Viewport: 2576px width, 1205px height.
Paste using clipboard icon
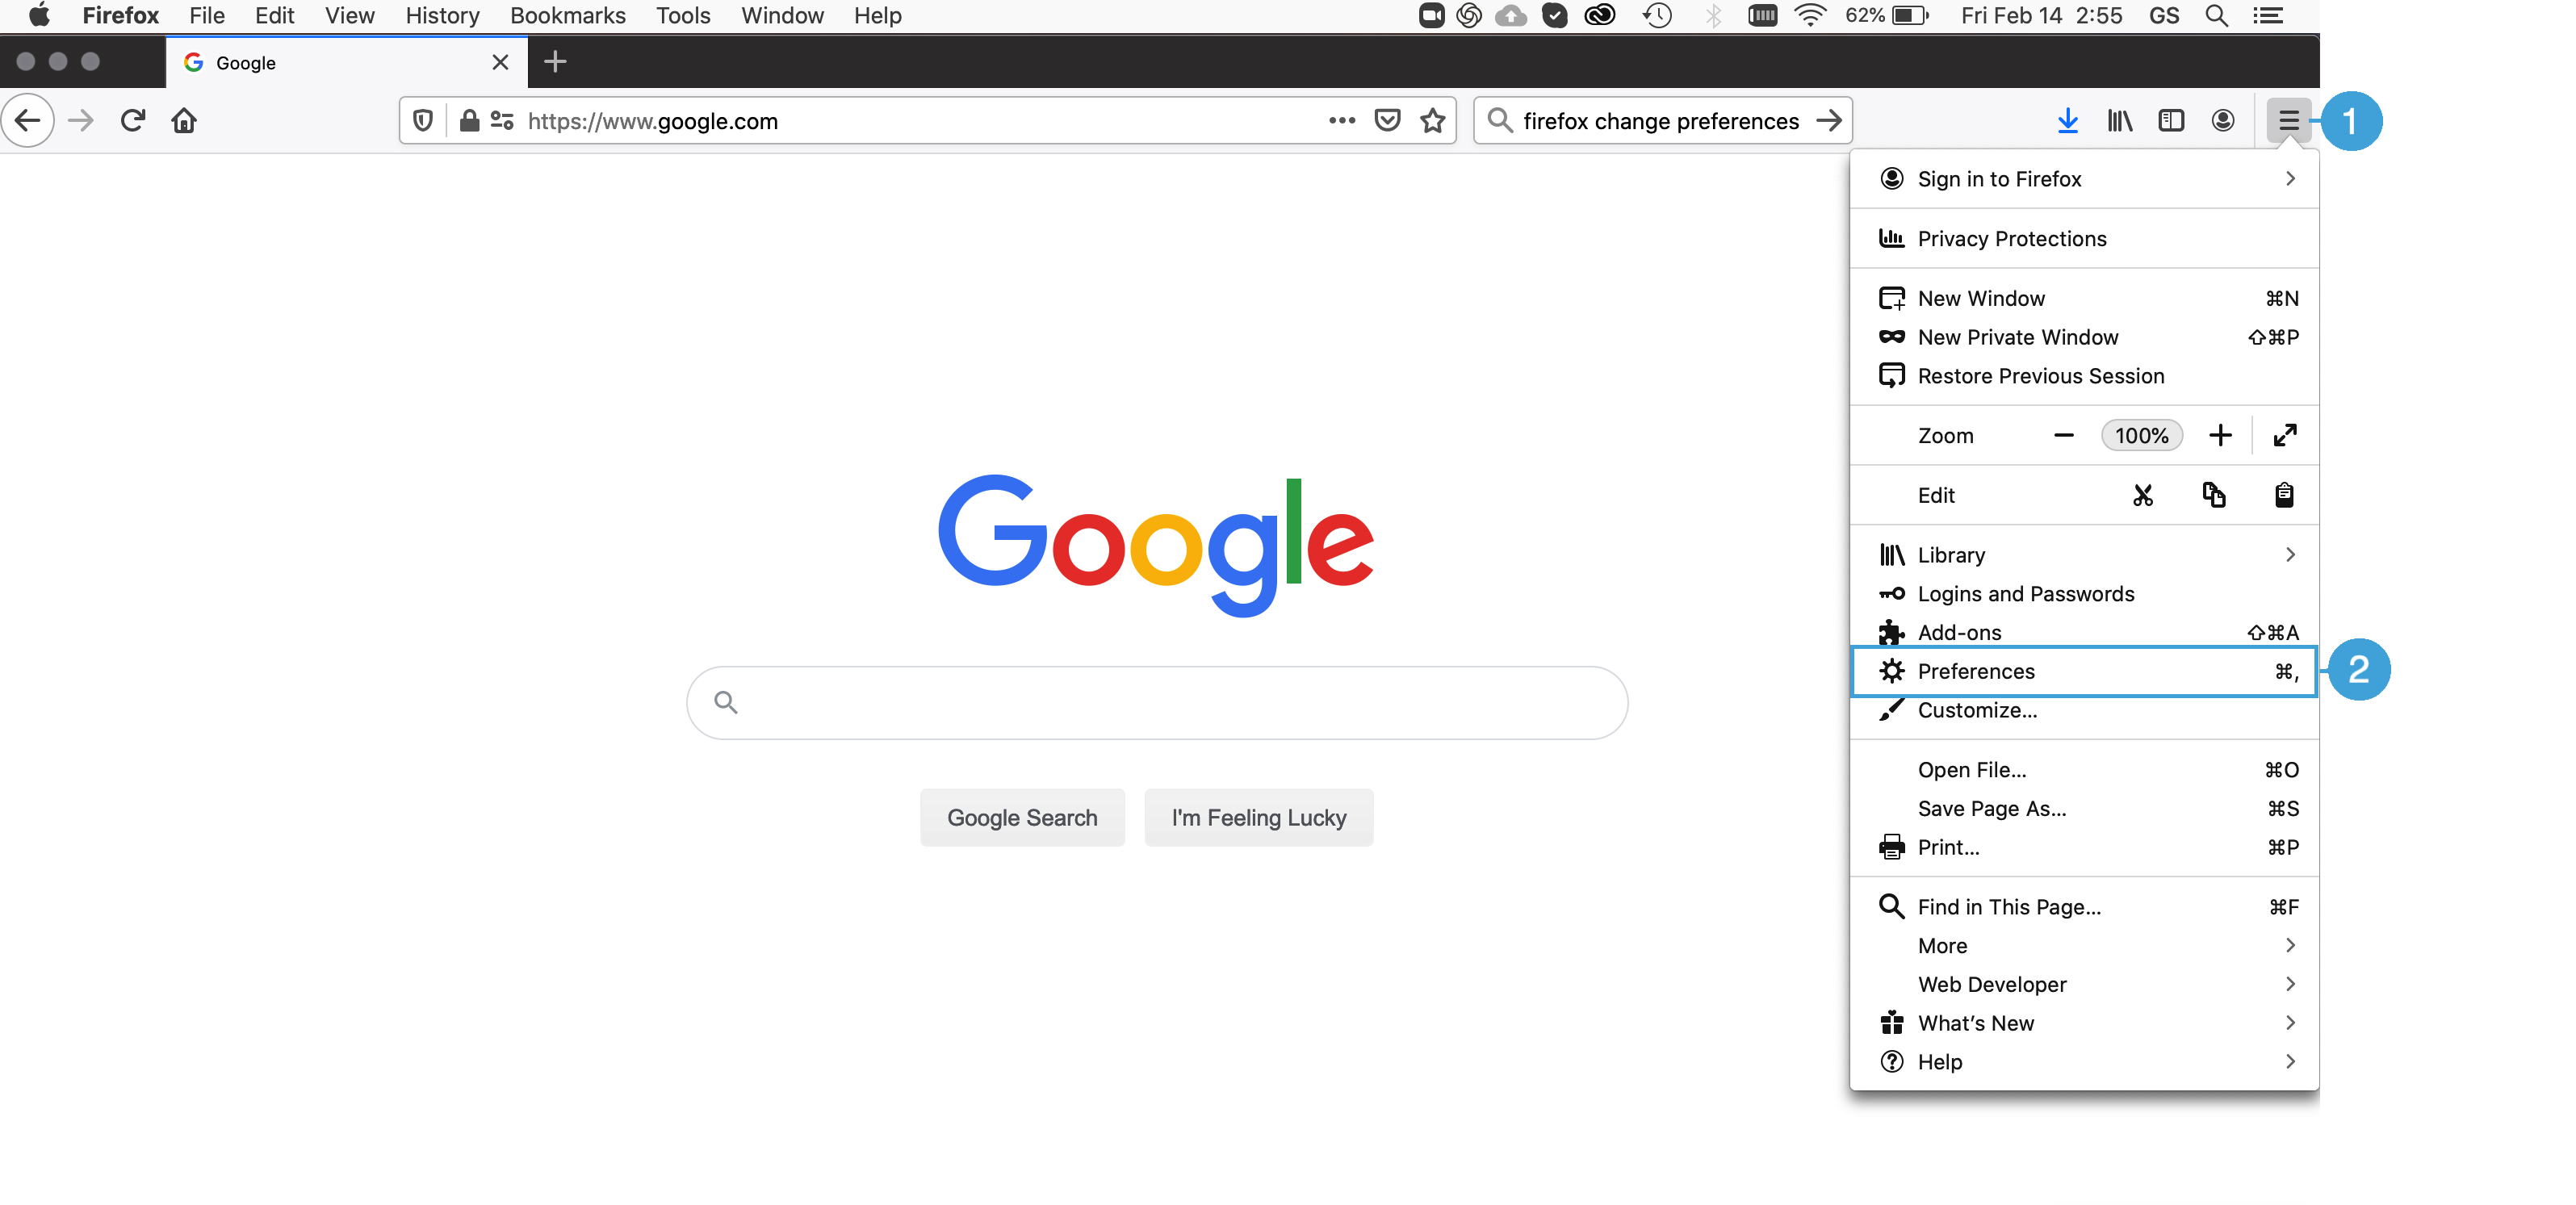tap(2284, 495)
